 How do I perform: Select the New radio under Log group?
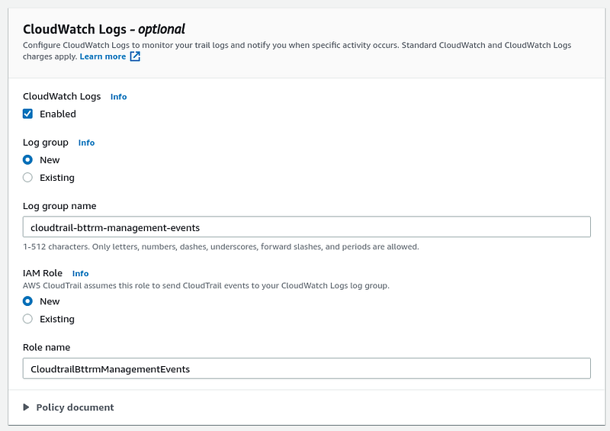point(27,159)
